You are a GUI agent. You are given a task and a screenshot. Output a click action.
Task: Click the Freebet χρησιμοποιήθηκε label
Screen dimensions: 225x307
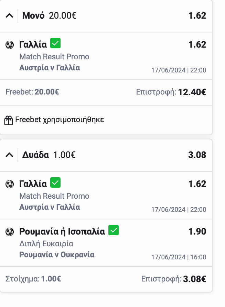click(60, 120)
